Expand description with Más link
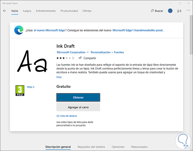Screen dimensions: 193x151 click(x=59, y=77)
